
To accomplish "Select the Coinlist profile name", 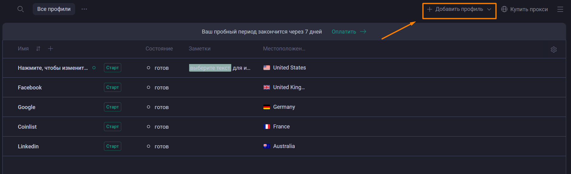I will click(27, 127).
